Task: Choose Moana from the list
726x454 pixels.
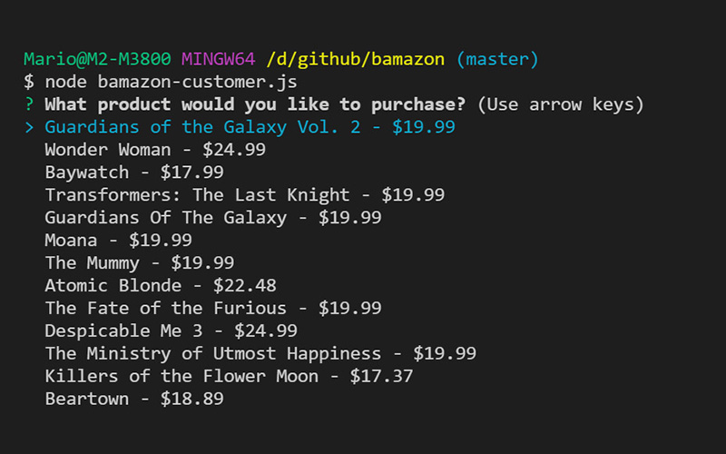Action: point(118,241)
